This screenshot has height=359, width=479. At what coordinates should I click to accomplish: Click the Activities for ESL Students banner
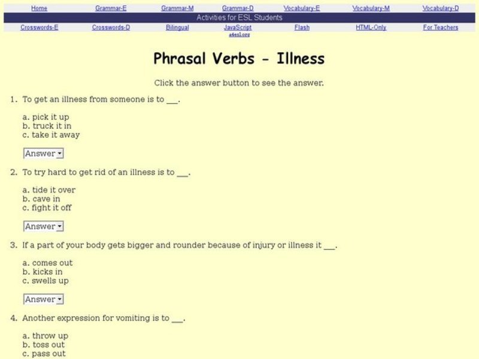(x=239, y=17)
